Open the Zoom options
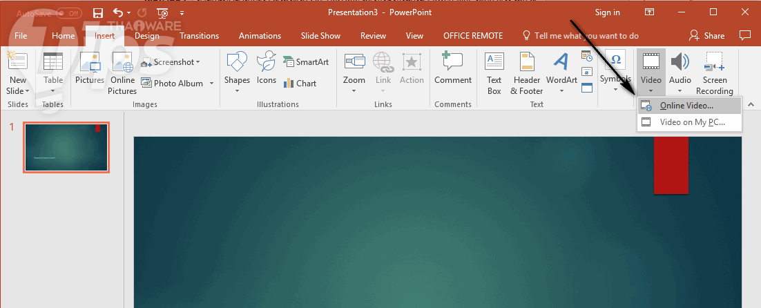This screenshot has height=308, width=761. [x=354, y=73]
